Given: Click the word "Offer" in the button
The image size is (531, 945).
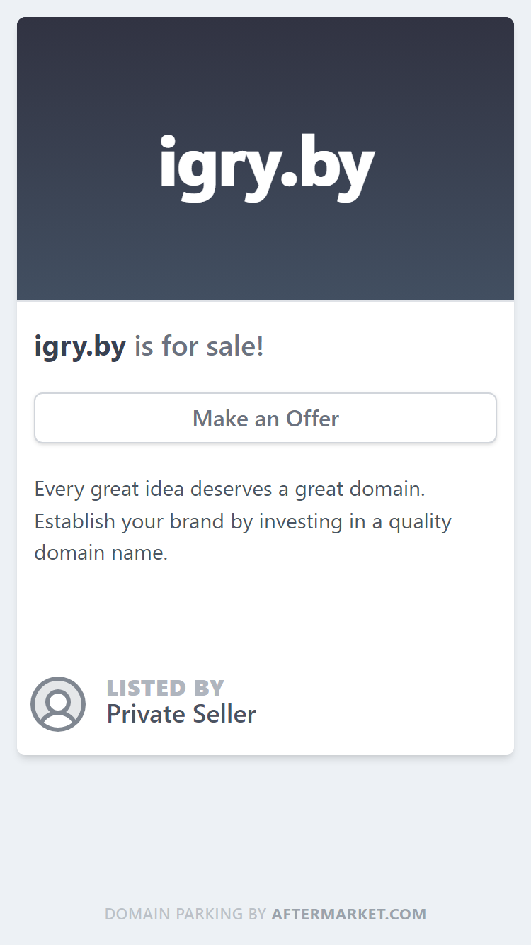Looking at the screenshot, I should 312,419.
